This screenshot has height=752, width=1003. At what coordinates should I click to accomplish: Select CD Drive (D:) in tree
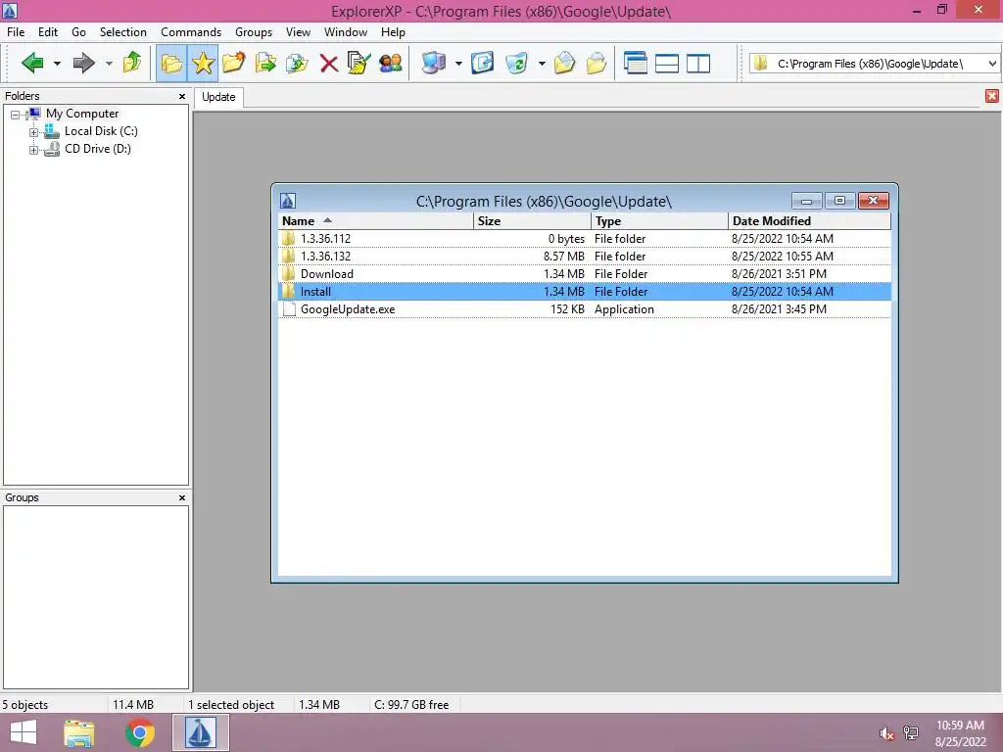coord(97,149)
